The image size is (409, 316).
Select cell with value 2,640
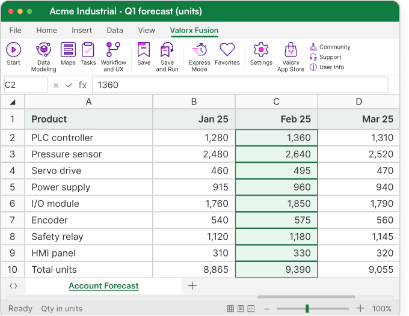click(277, 154)
